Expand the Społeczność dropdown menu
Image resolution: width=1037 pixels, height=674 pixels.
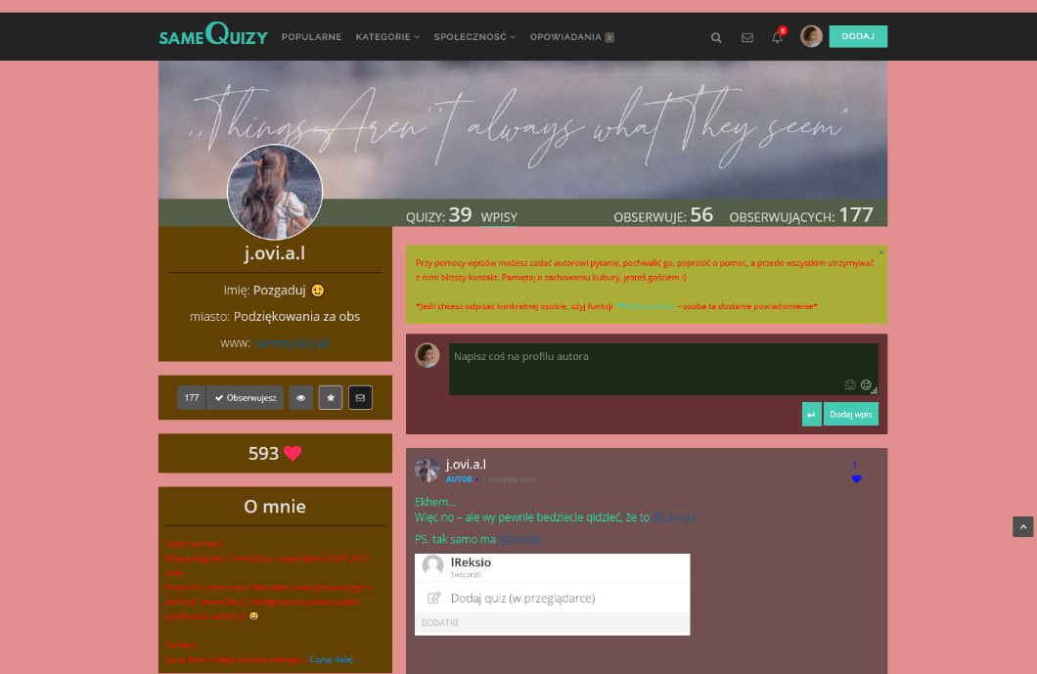pyautogui.click(x=474, y=37)
